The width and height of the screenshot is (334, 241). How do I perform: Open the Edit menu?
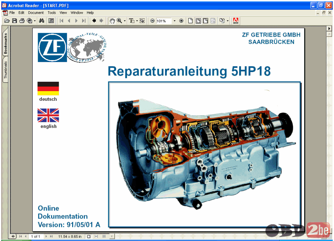(21, 13)
